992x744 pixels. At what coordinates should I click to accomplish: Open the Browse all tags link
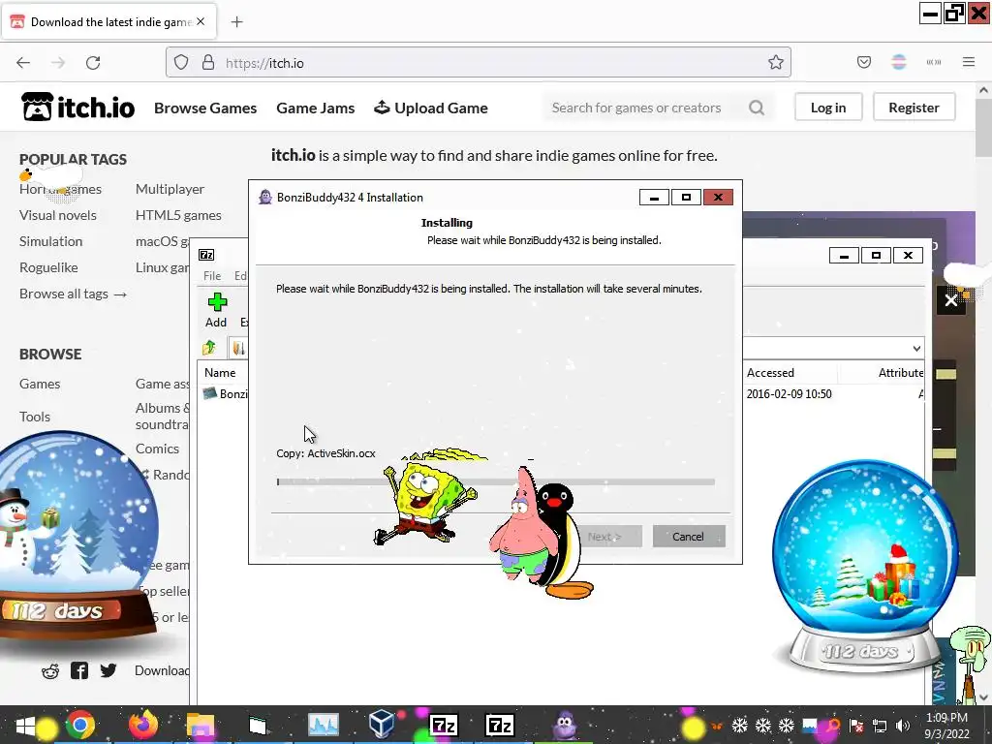coord(73,294)
